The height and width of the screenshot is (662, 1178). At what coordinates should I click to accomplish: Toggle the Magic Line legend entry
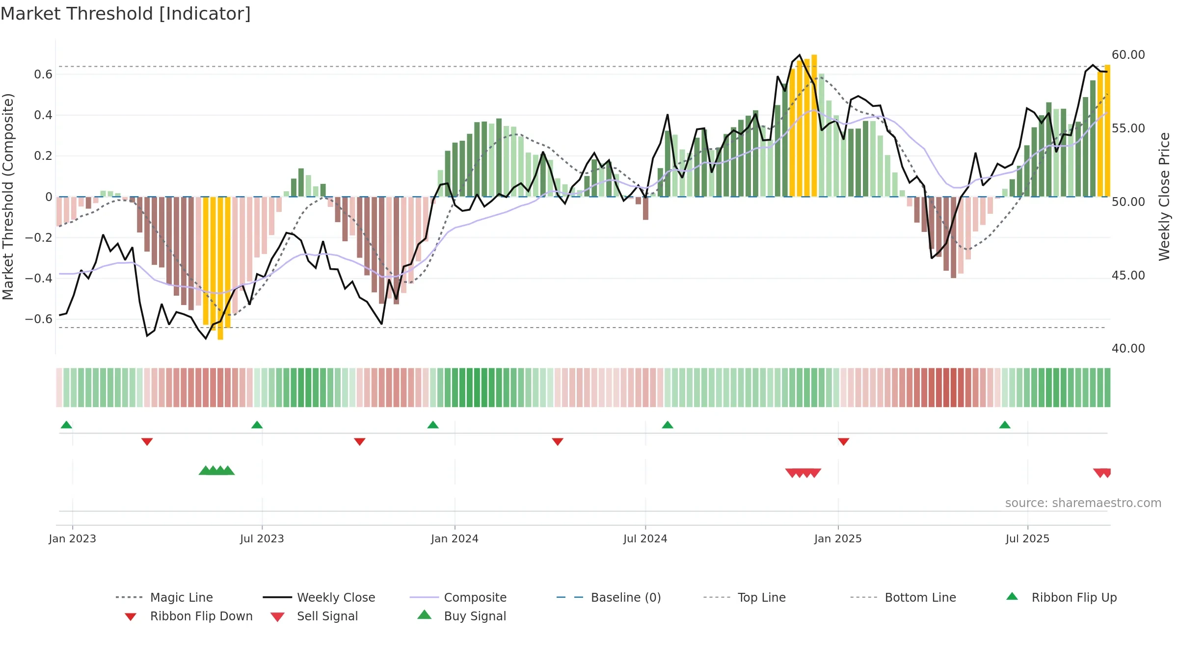point(164,597)
